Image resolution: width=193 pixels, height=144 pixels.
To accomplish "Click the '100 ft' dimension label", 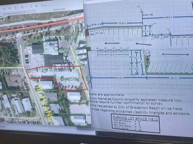I will pyautogui.click(x=174, y=78).
